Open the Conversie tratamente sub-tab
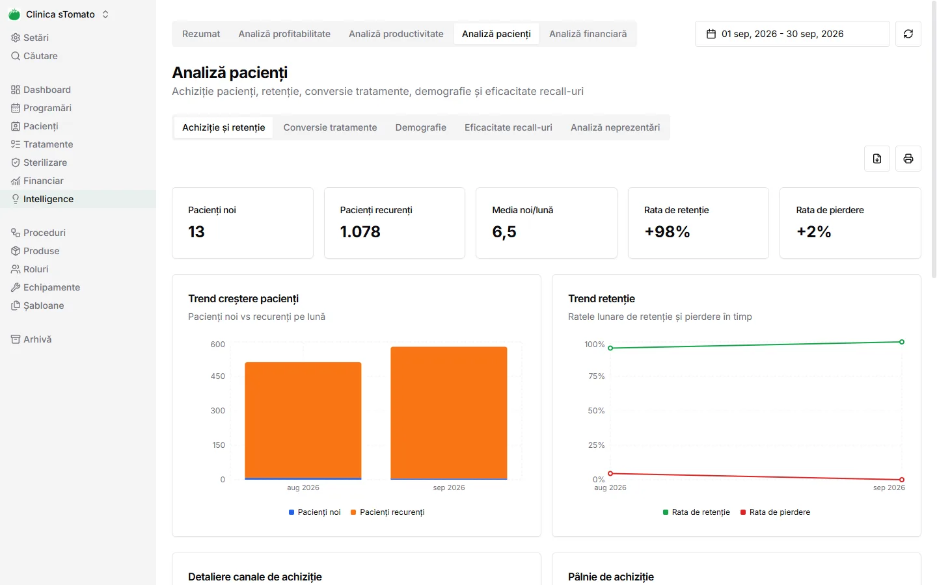 (330, 127)
